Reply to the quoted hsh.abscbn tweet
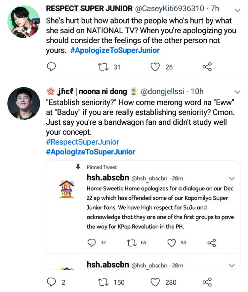The width and height of the screenshot is (248, 292). (91, 243)
